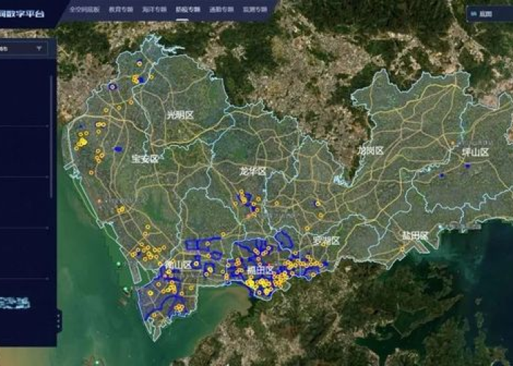Click the 宝安区 district label
This screenshot has height=366, width=513.
coord(145,159)
